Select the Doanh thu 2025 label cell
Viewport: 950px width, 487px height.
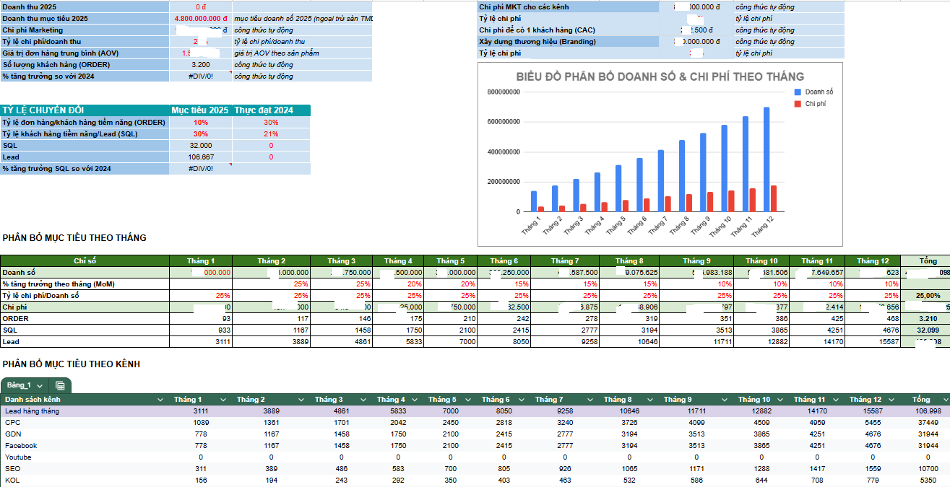(x=85, y=6)
